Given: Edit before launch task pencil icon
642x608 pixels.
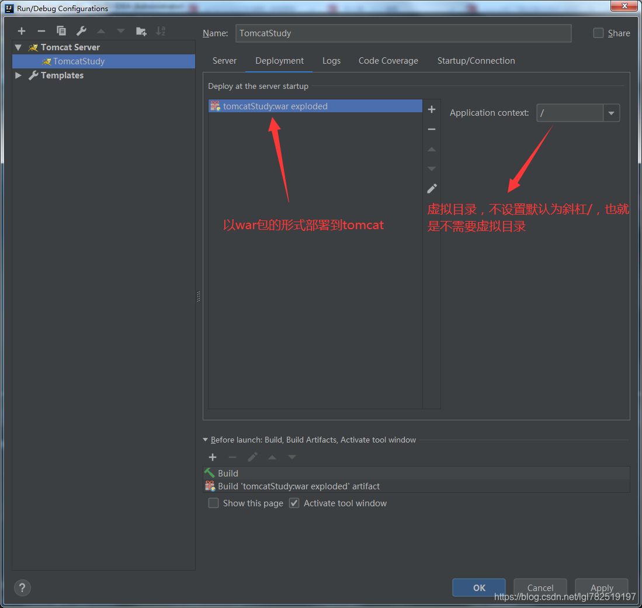Looking at the screenshot, I should pos(252,457).
